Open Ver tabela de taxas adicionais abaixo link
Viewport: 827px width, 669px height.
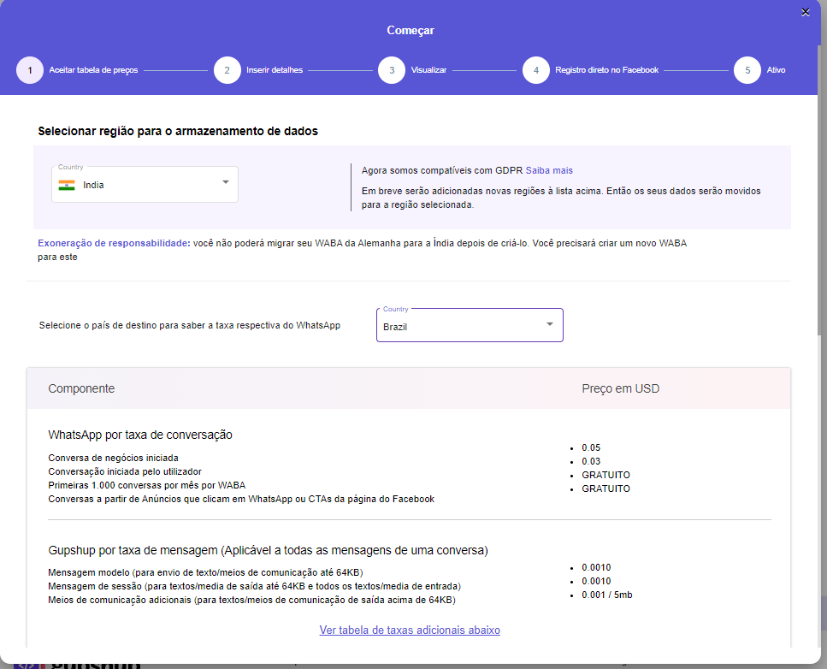click(410, 630)
